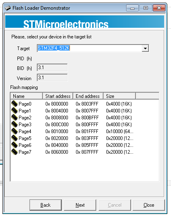Click end address 0x 8007FFF
The width and height of the screenshot is (171, 216).
coord(87,110)
